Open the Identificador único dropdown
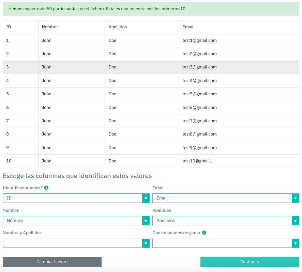The height and width of the screenshot is (272, 302). coord(76,198)
